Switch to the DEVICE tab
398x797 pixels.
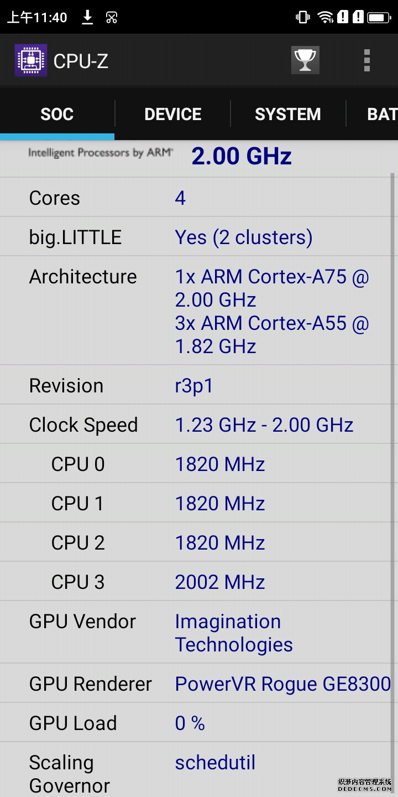coord(173,114)
